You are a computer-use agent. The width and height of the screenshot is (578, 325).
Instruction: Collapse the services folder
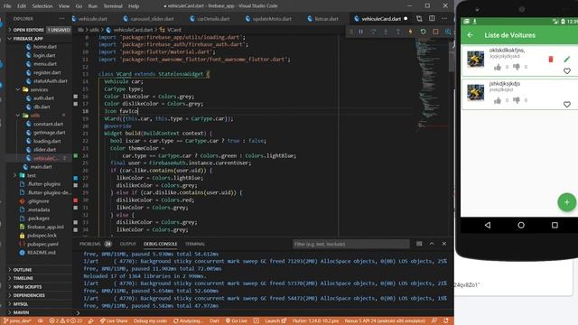pyautogui.click(x=39, y=89)
